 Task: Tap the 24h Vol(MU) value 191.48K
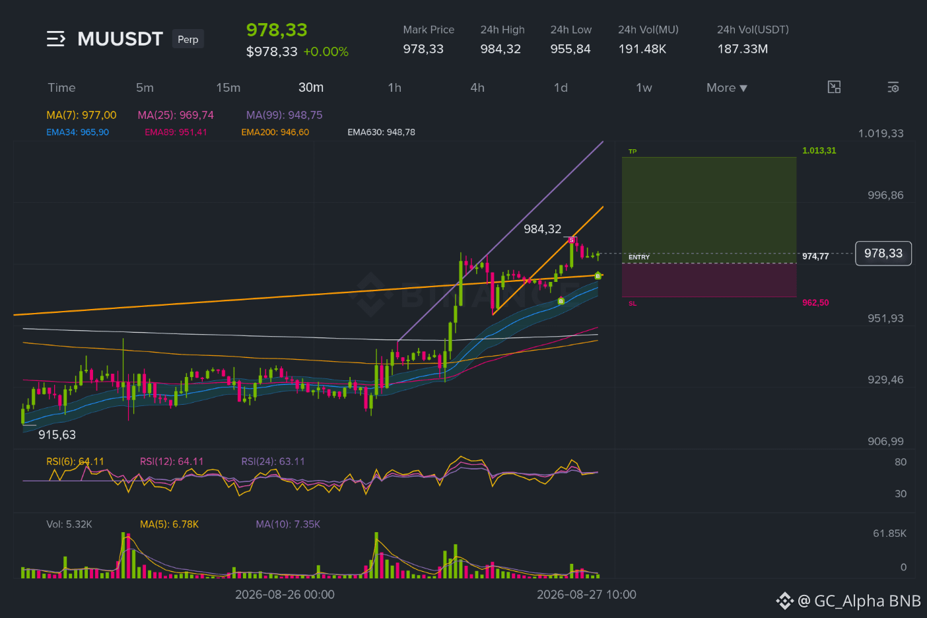click(642, 49)
